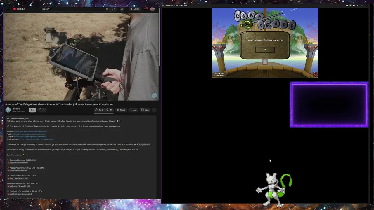Viewport: 374px width, 210px height.
Task: Open the Top5s channel name link
Action: 15,109
